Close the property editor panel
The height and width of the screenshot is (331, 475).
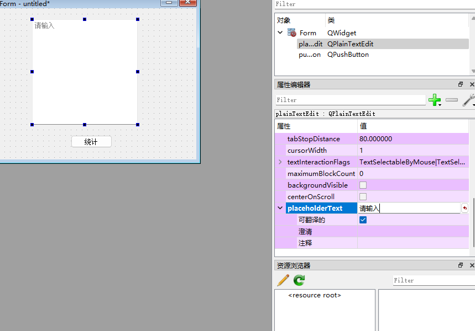tap(472, 84)
